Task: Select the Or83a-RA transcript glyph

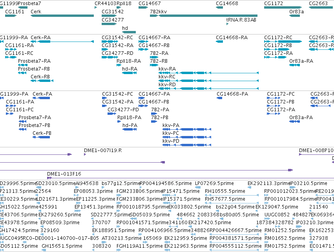Action: (295, 65)
